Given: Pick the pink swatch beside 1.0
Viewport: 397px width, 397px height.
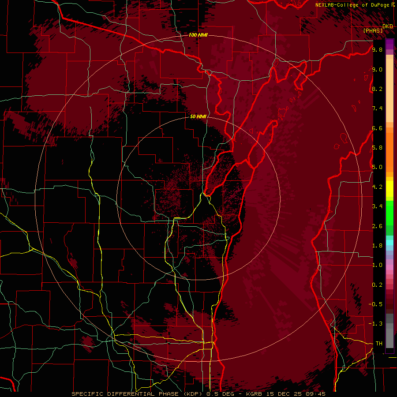Looking at the screenshot, I should (390, 267).
